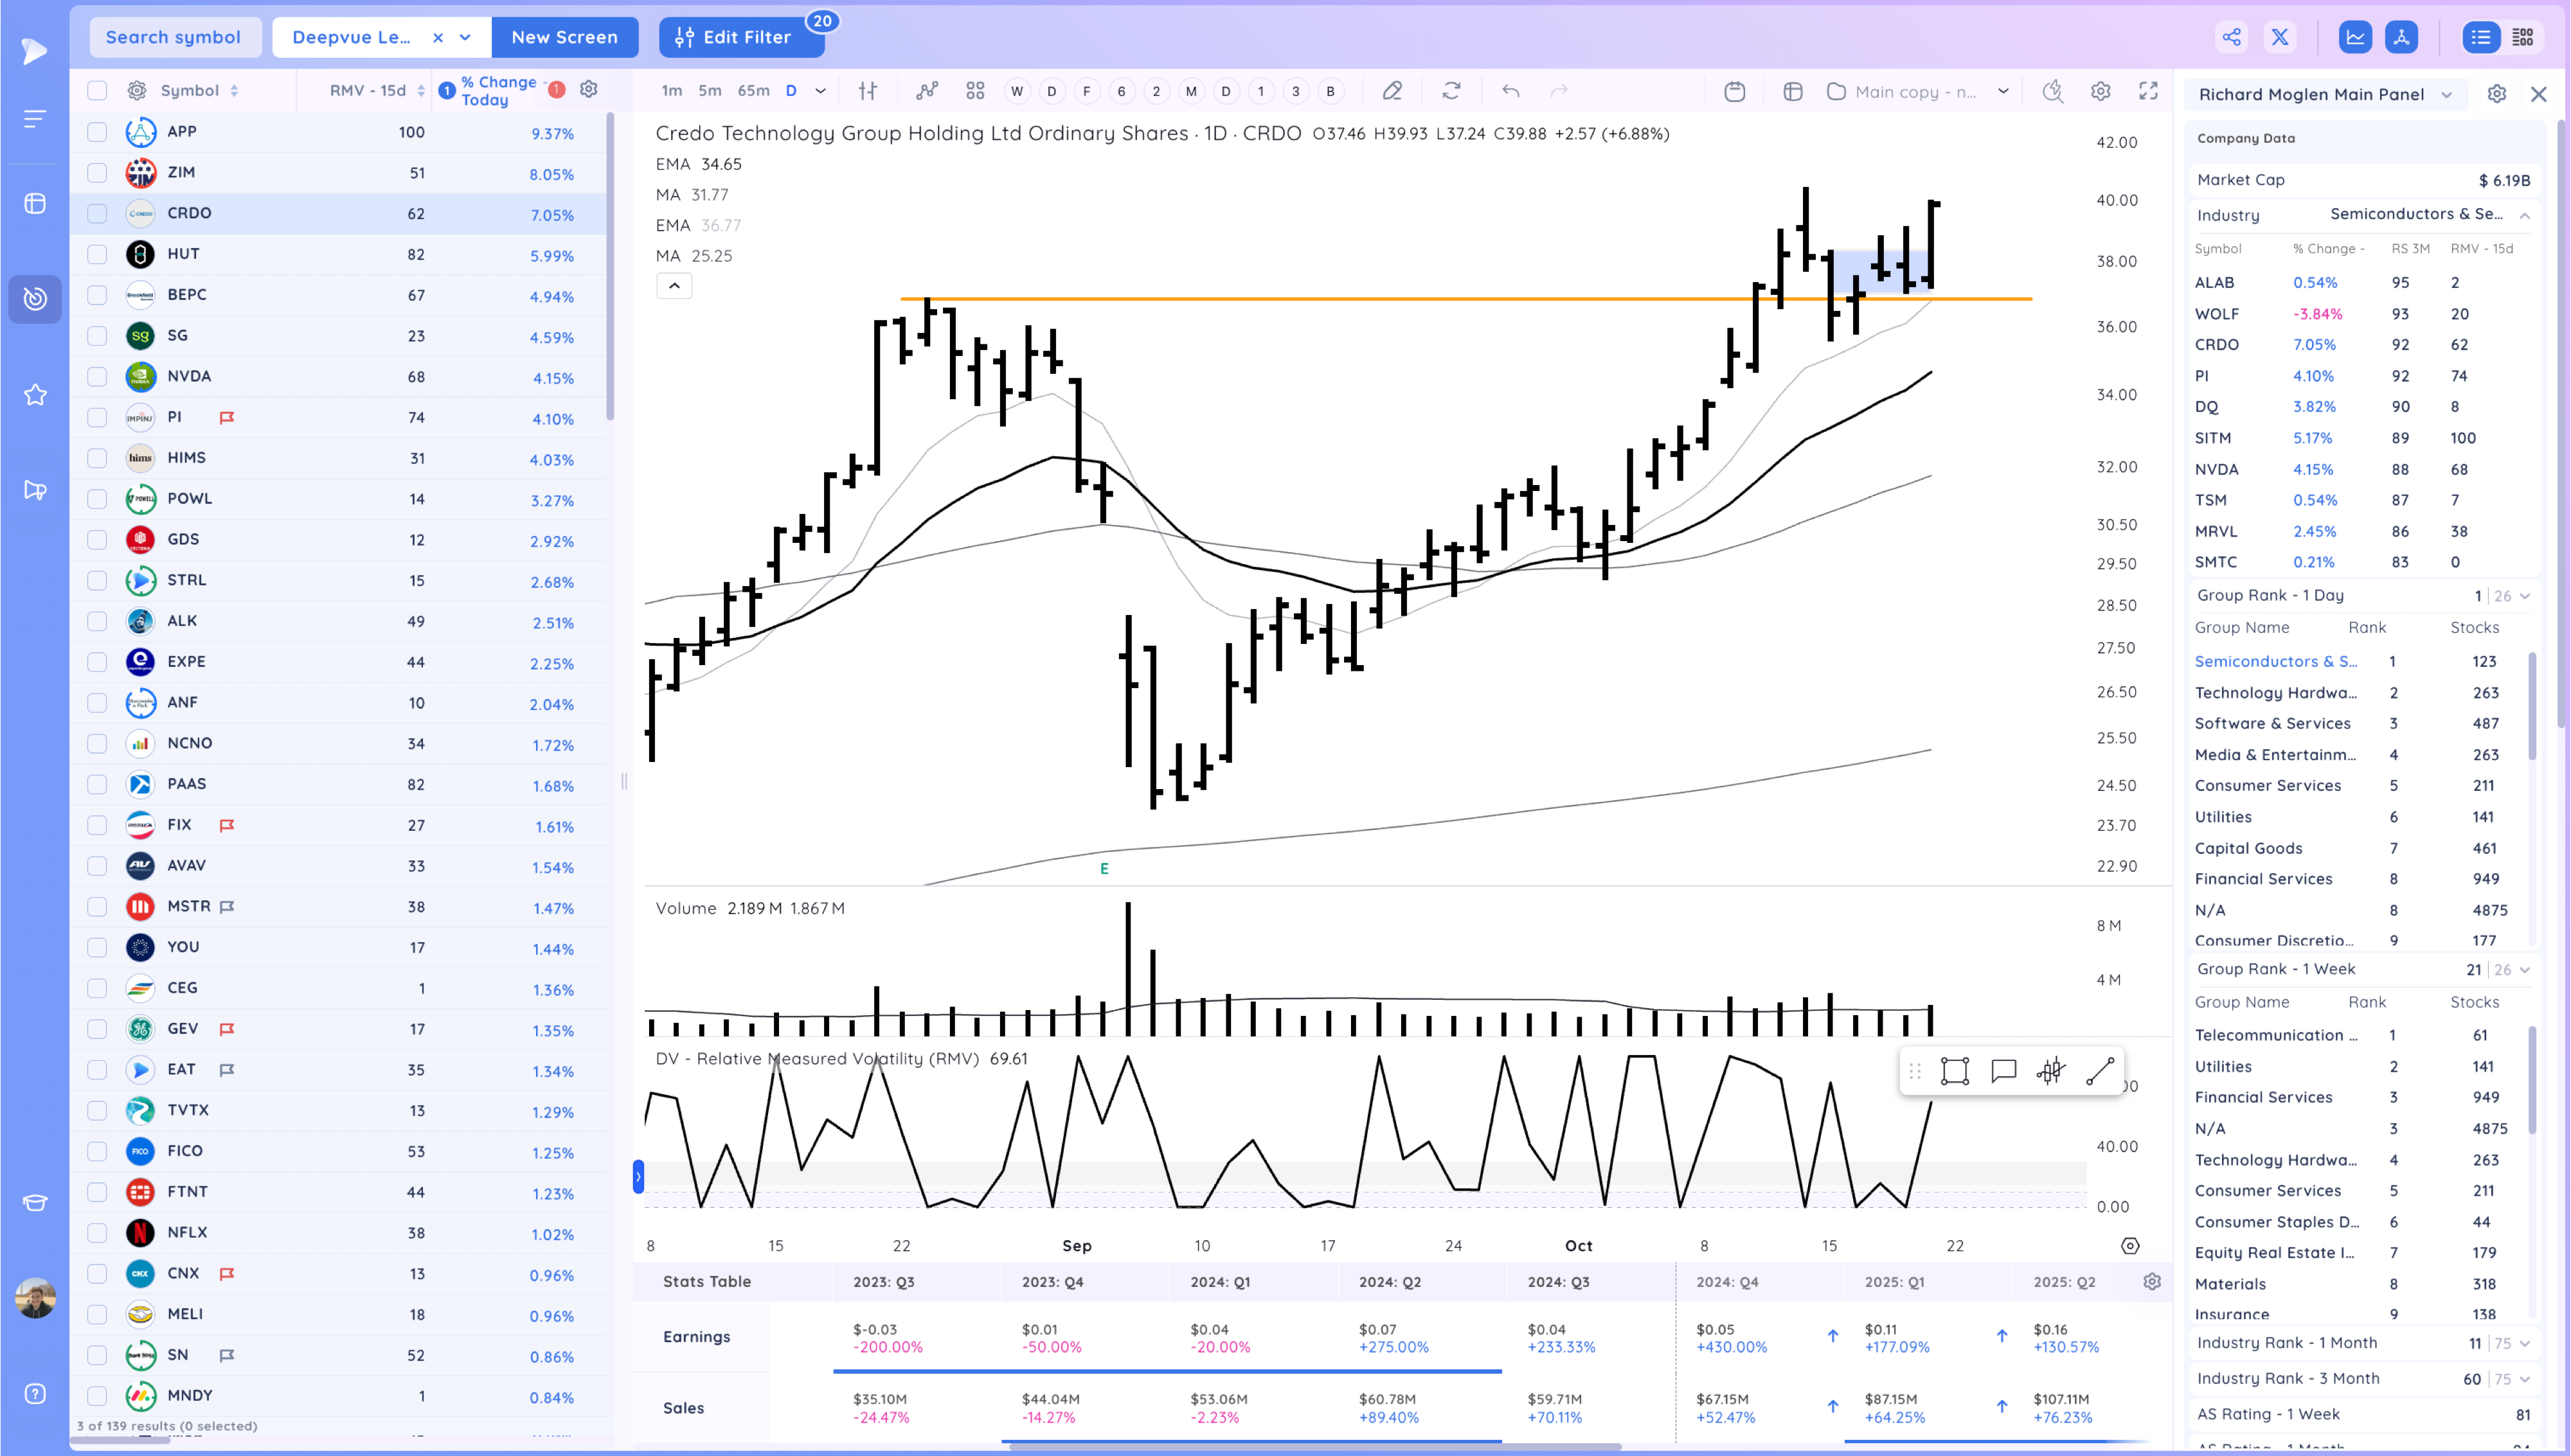Click the pencil drawing tool icon

pos(1391,91)
